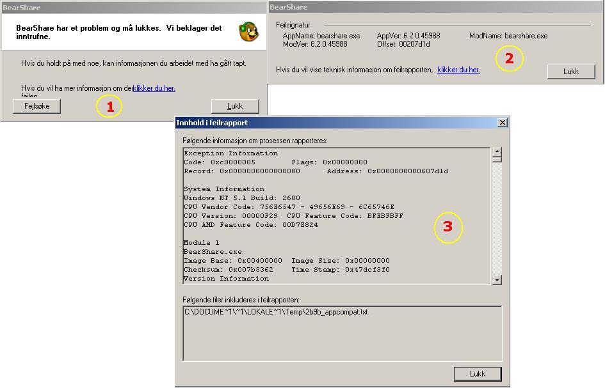Click the BearShare bear mascot icon
Viewport: 605px width, 388px height.
(x=249, y=31)
